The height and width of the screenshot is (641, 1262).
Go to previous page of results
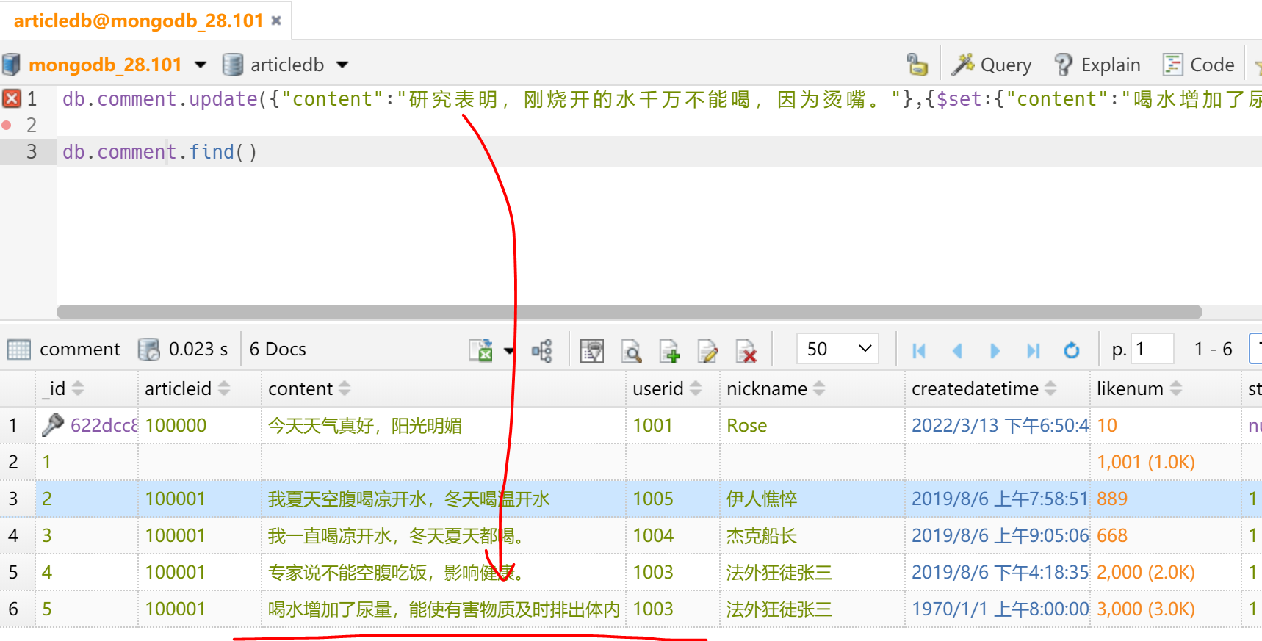[x=957, y=351]
